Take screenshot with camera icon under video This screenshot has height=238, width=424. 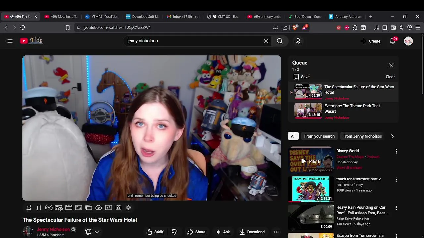pos(118,208)
